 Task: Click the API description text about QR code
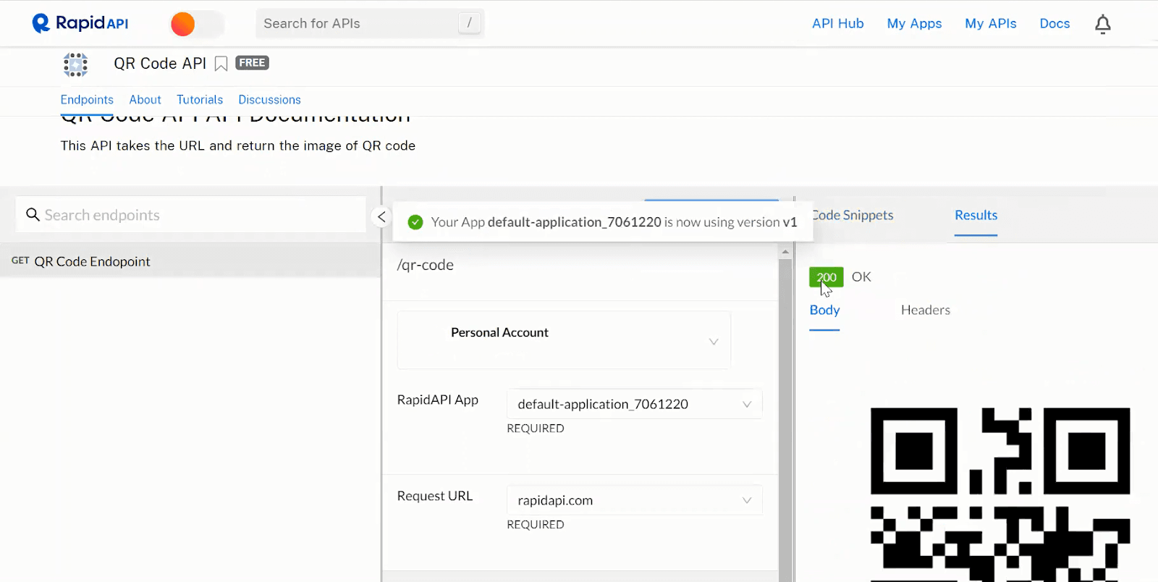(x=238, y=145)
